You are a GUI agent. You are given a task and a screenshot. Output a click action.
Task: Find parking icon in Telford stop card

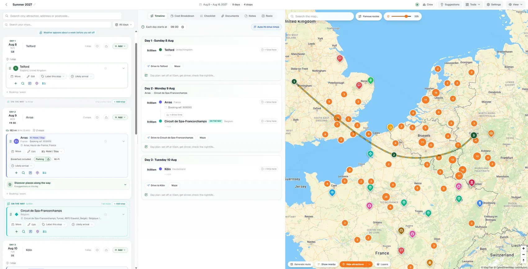pyautogui.click(x=30, y=83)
